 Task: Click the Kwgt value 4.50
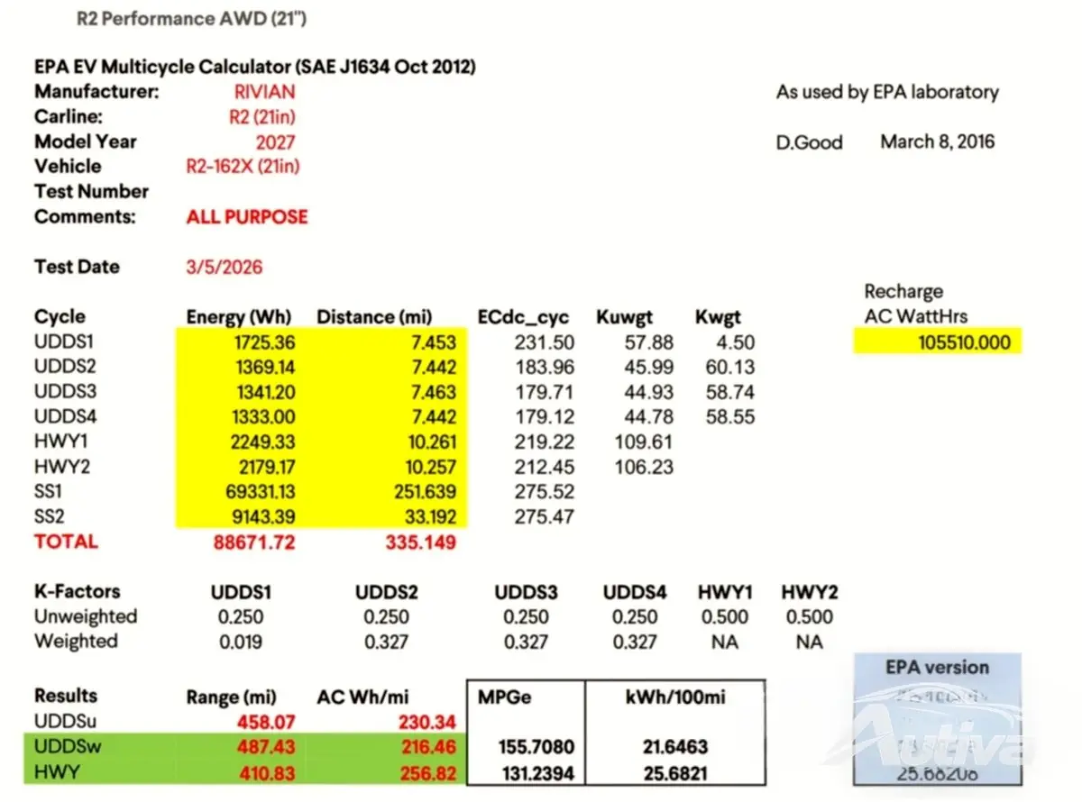click(x=737, y=342)
